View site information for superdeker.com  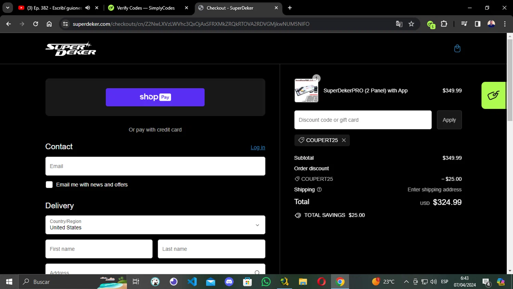coord(65,24)
